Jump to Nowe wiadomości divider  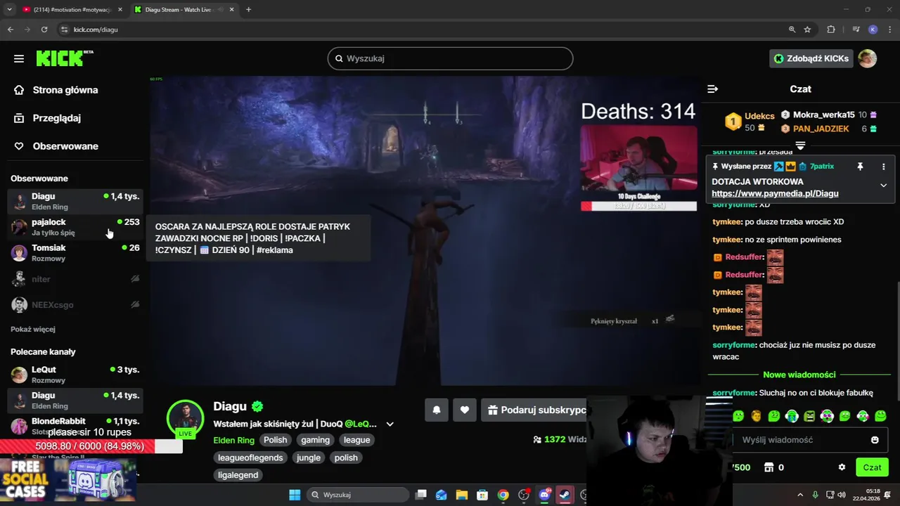(x=799, y=375)
